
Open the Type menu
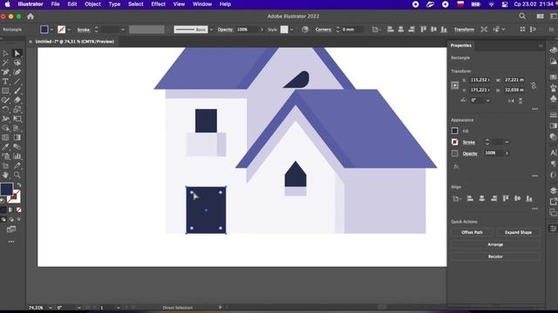coord(114,4)
